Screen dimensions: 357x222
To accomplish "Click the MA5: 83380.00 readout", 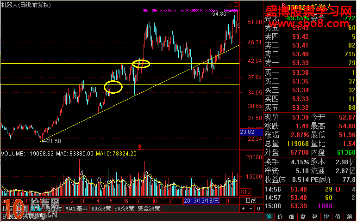I will point(75,154).
